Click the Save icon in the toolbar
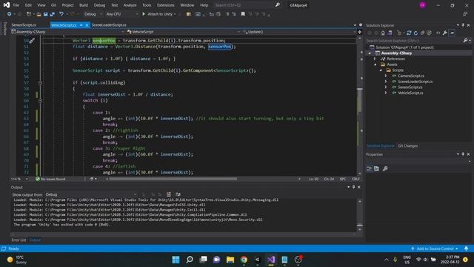 pyautogui.click(x=45, y=14)
